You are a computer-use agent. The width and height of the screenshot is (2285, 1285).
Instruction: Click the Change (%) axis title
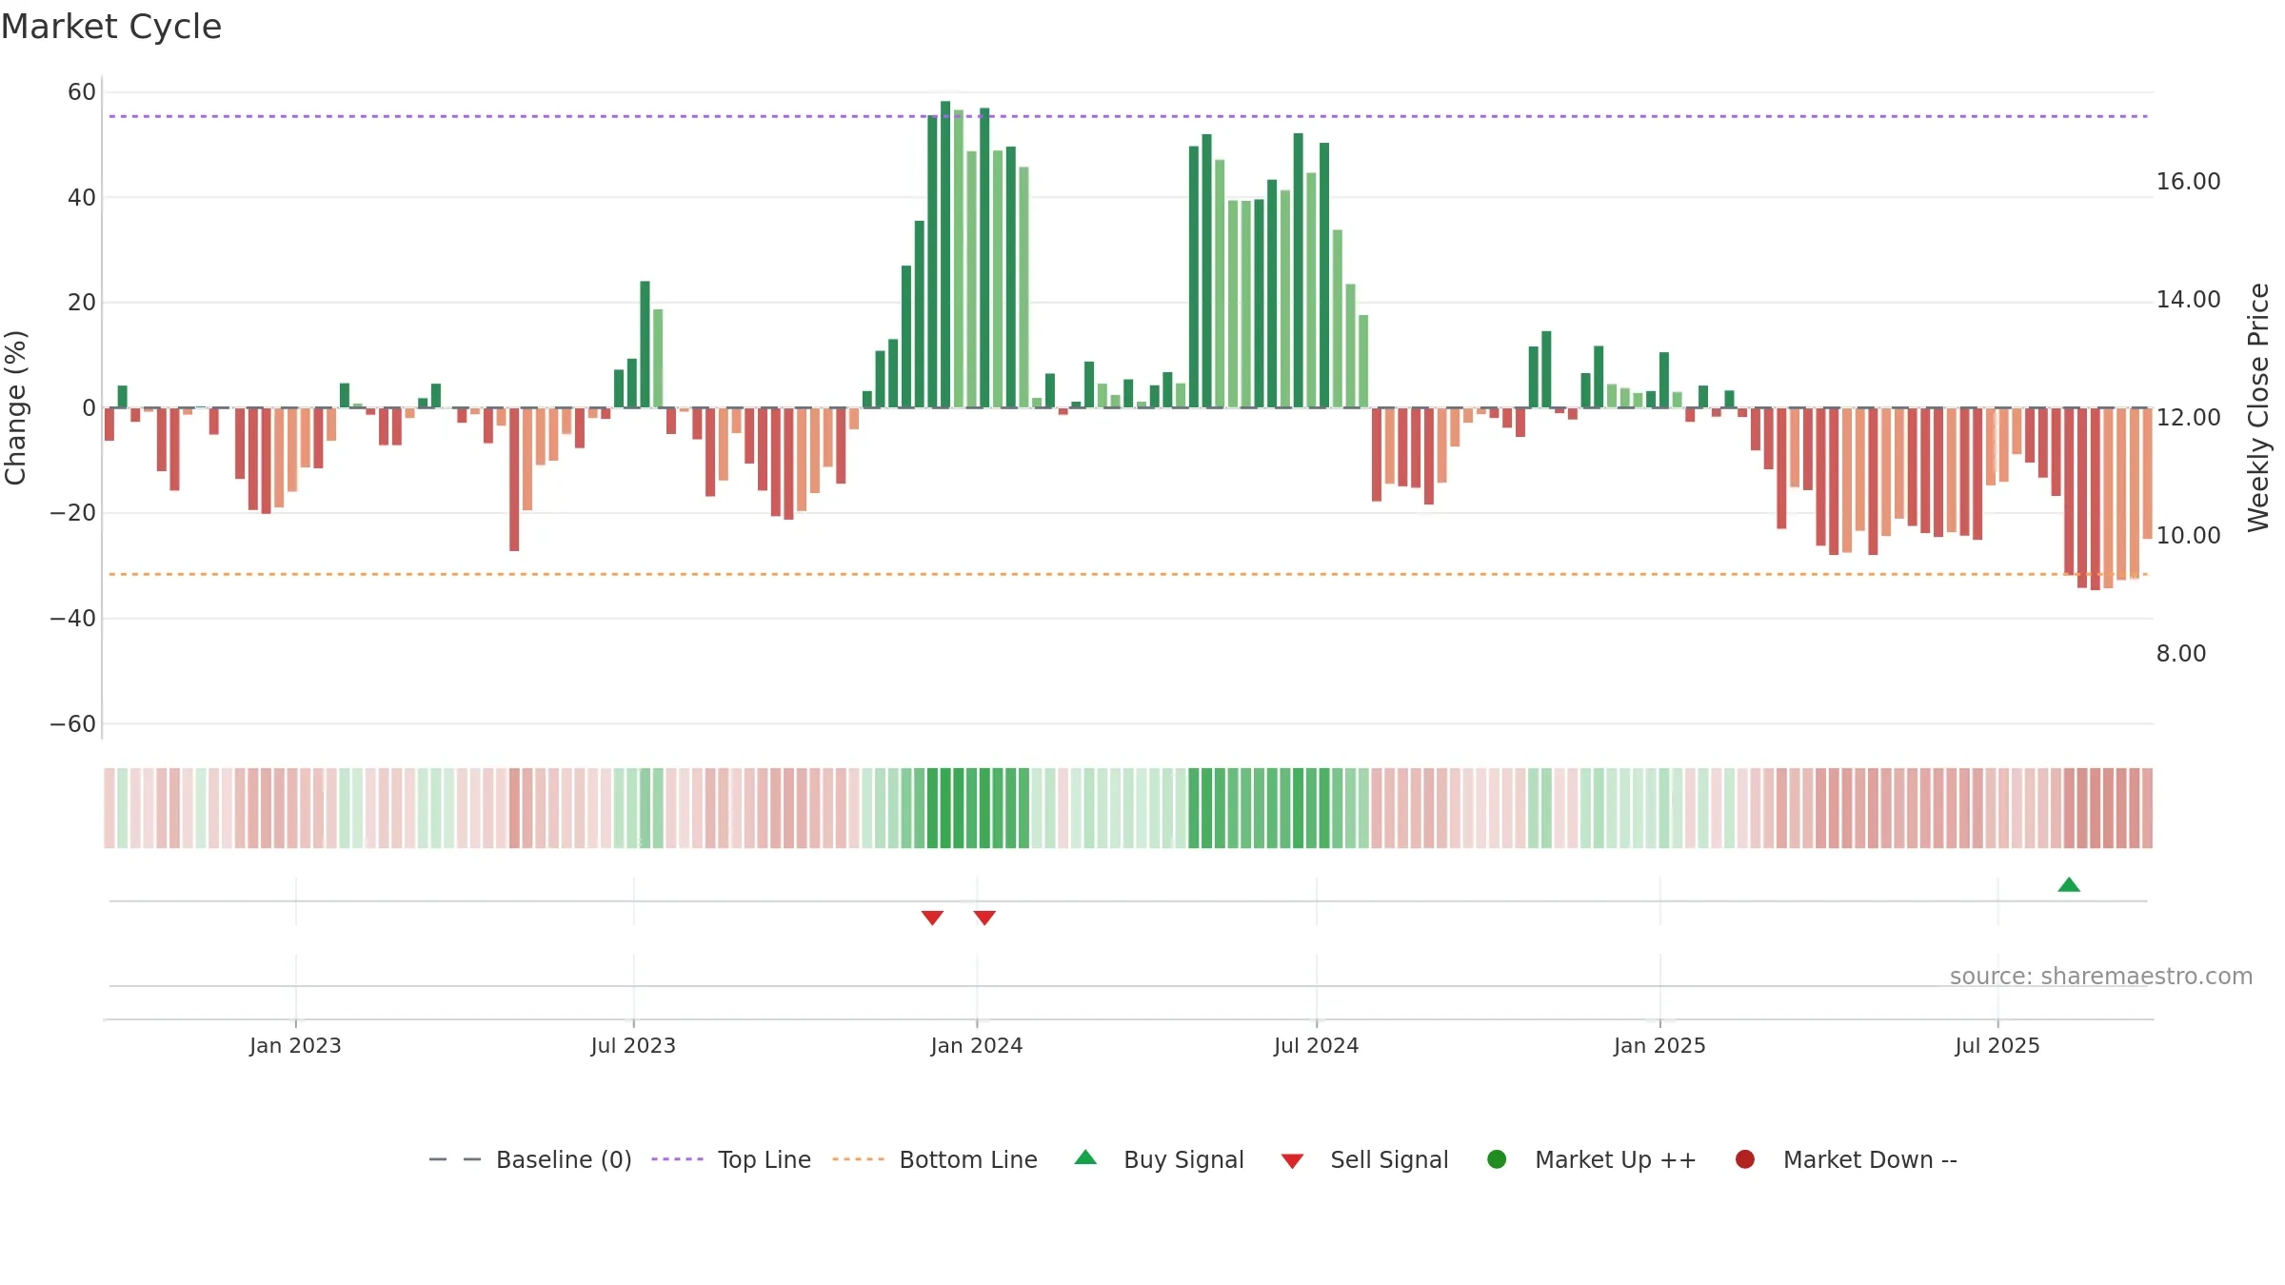click(x=15, y=407)
